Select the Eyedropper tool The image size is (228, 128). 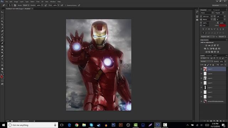tap(2, 28)
